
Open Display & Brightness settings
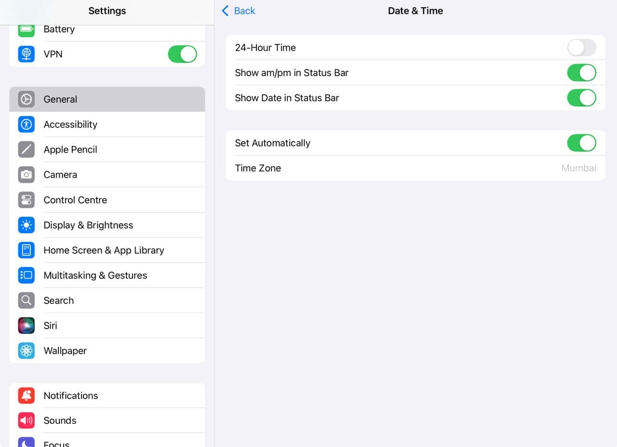pos(107,225)
